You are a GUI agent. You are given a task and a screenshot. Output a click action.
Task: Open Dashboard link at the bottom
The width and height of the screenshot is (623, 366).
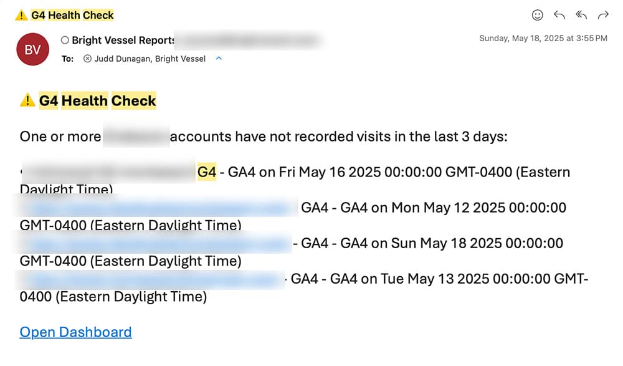(75, 332)
